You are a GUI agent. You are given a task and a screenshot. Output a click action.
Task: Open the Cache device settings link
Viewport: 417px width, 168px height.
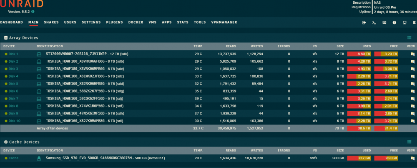point(14,158)
